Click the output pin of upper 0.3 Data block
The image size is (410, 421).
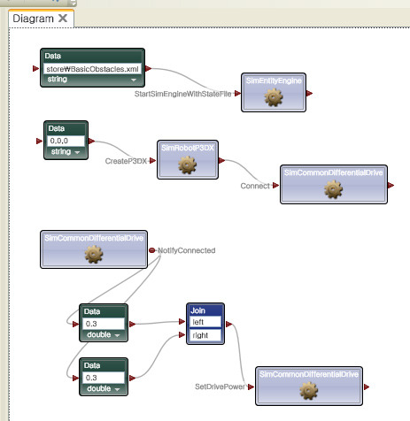tap(132, 325)
